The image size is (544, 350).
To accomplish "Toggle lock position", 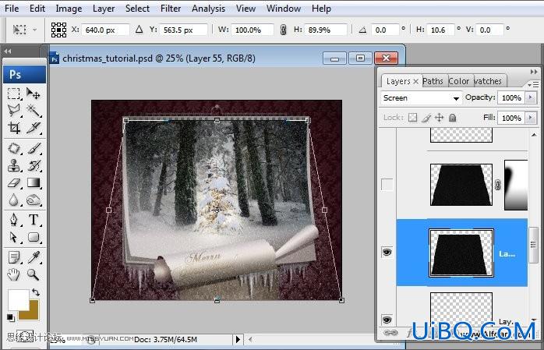I will [440, 118].
